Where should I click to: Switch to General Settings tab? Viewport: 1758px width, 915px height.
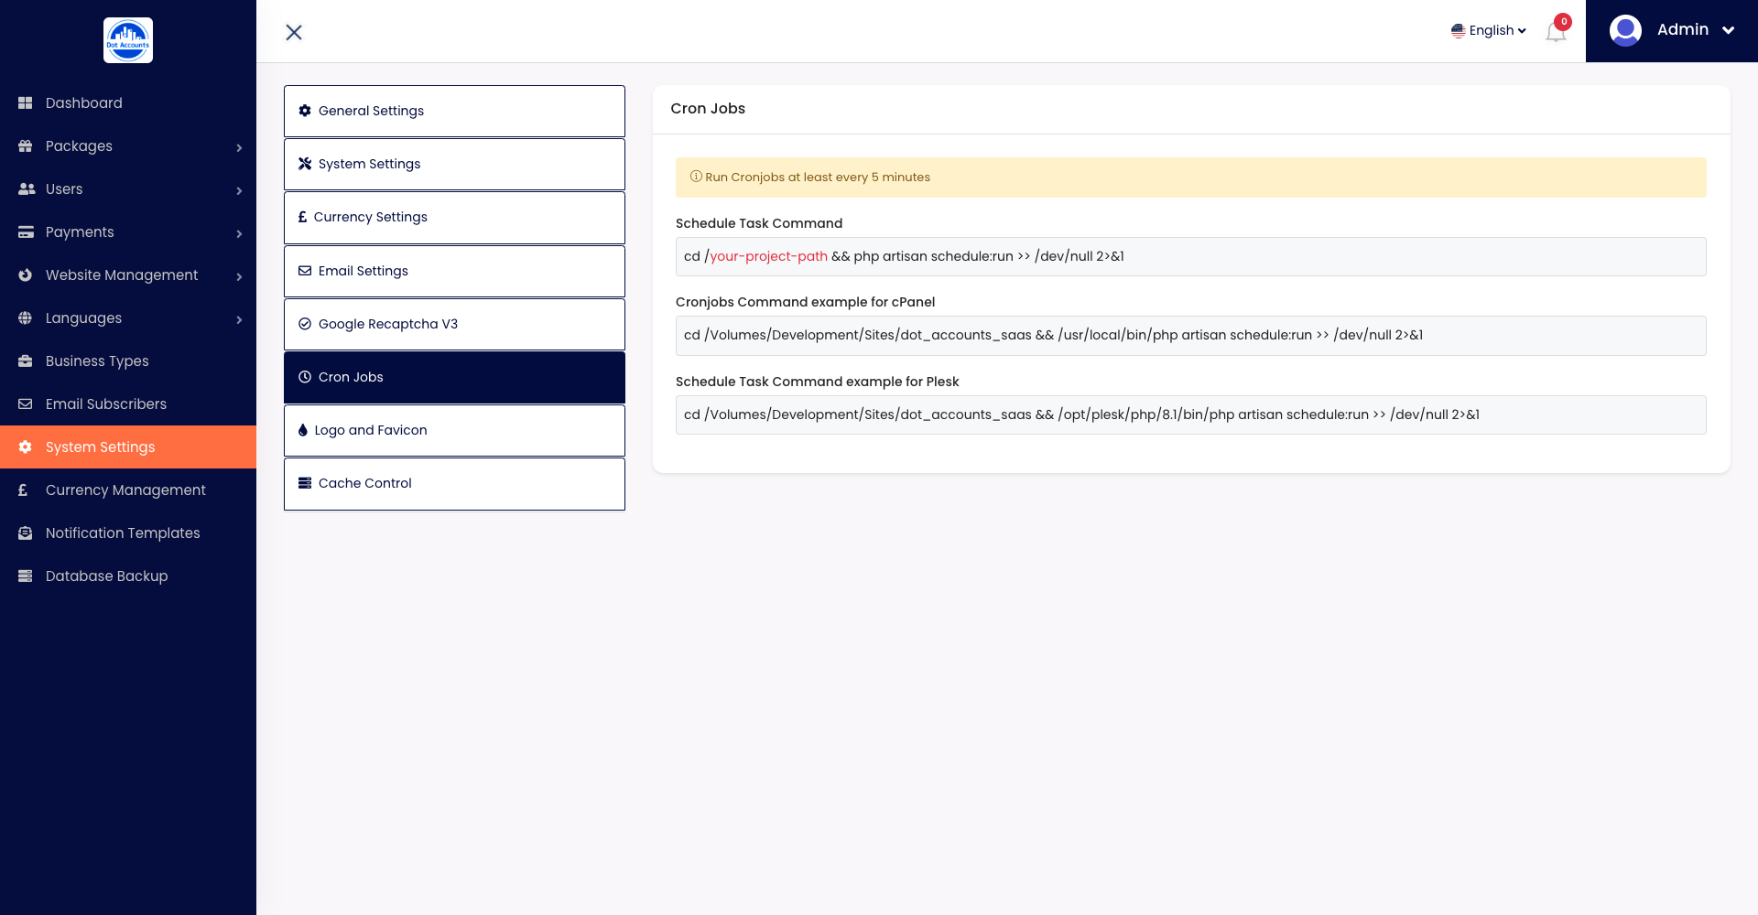click(454, 111)
